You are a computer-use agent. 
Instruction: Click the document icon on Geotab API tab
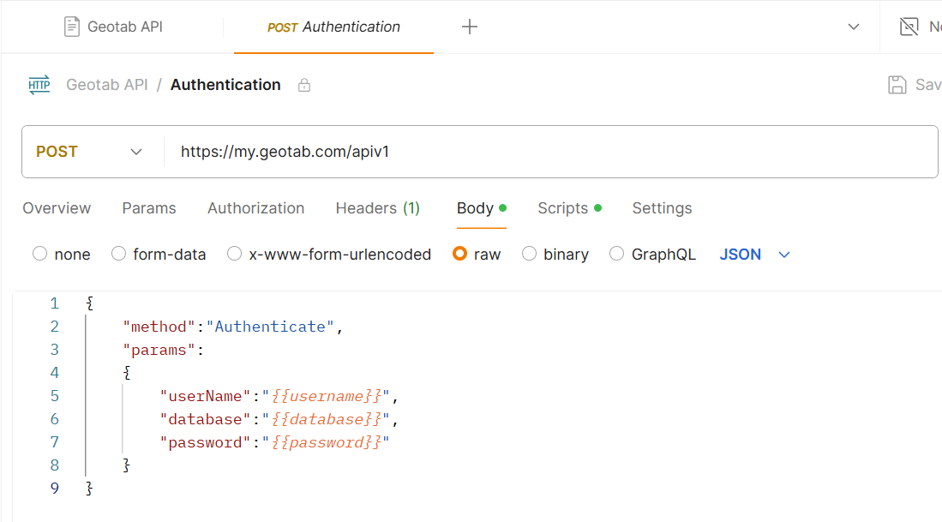click(72, 27)
